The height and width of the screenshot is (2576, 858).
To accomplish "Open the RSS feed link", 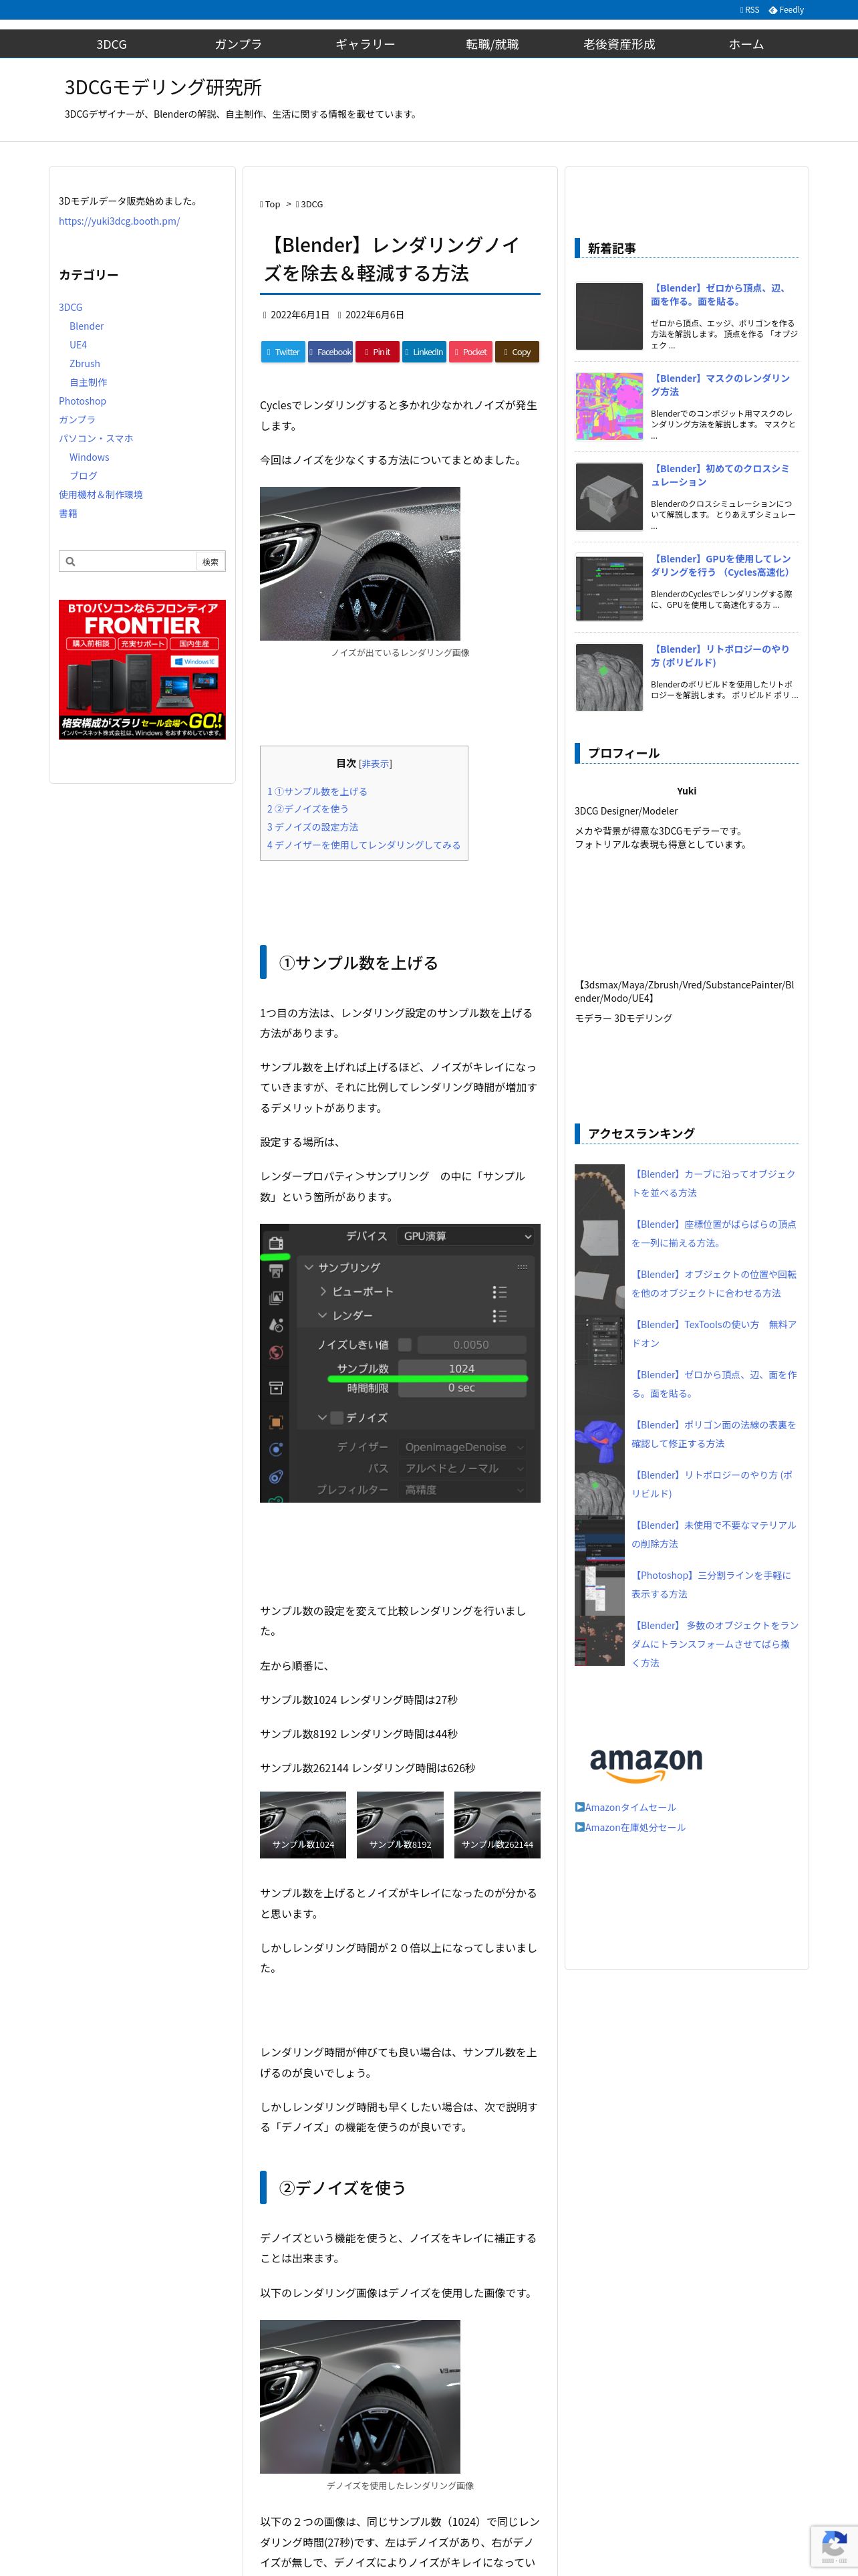I will (x=749, y=10).
